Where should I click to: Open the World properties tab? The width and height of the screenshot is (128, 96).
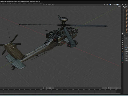122,46
